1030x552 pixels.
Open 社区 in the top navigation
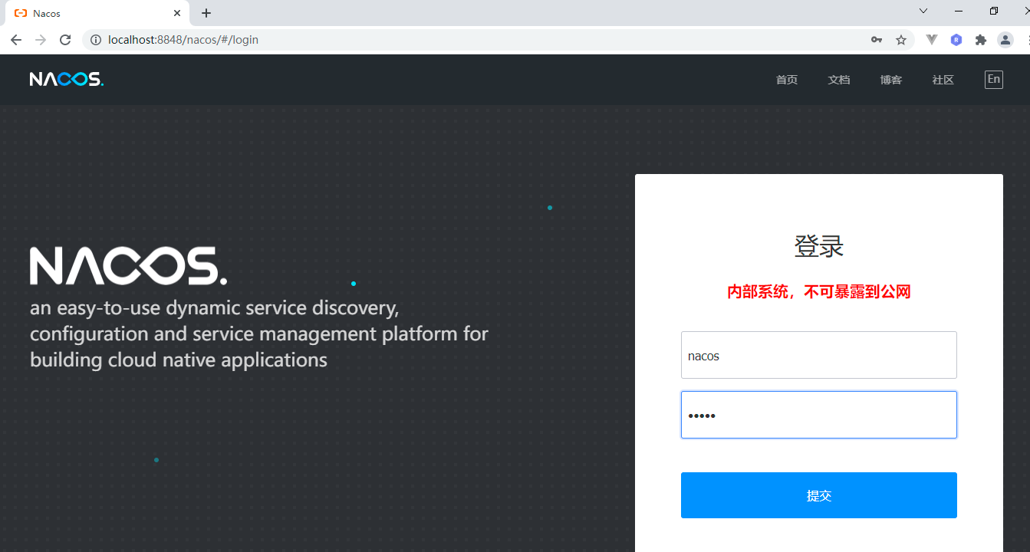(943, 80)
